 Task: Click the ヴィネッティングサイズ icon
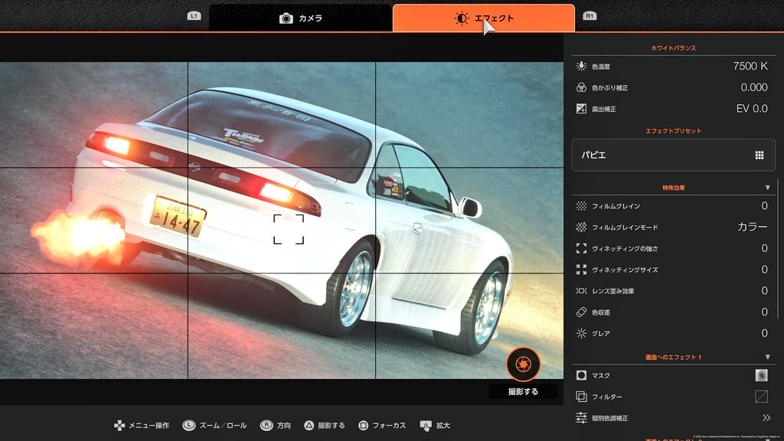click(581, 269)
